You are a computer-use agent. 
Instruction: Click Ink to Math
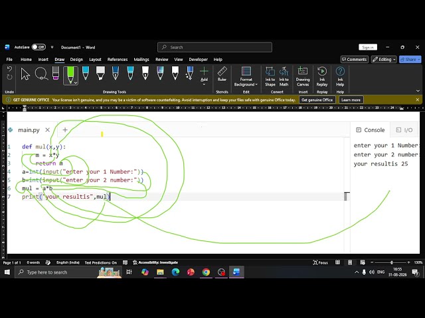[x=284, y=77]
